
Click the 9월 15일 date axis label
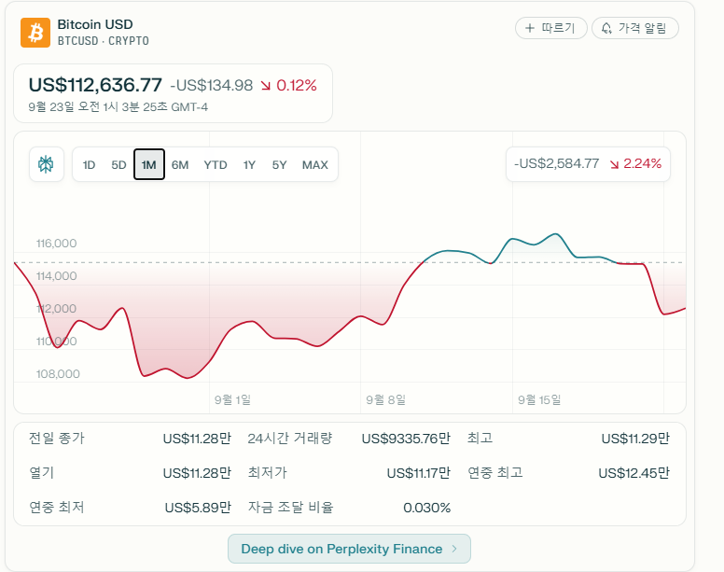[x=539, y=399]
